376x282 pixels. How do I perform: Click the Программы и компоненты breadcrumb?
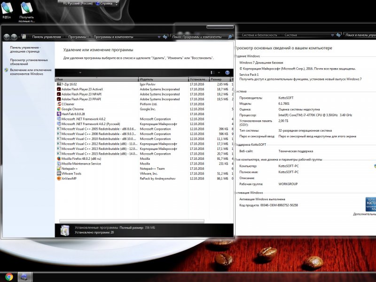coord(113,37)
